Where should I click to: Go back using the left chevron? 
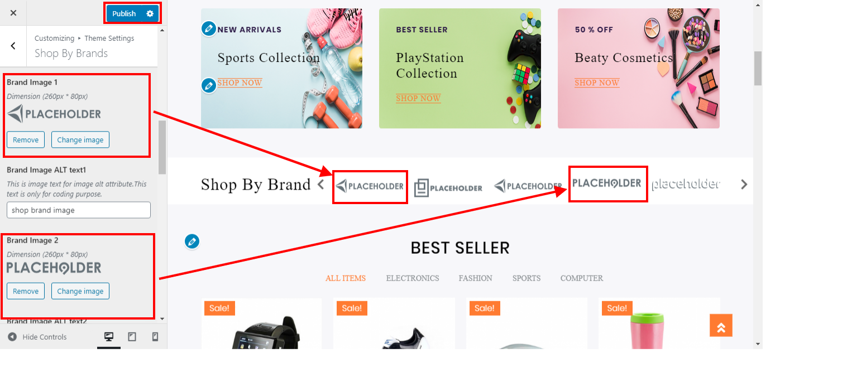13,46
